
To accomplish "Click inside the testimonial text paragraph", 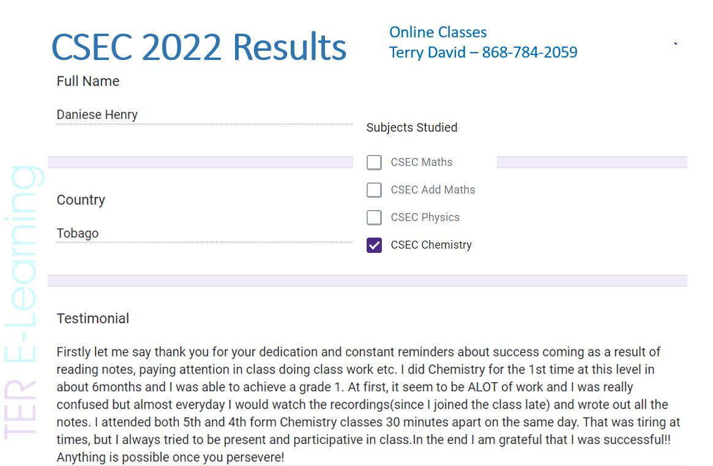I will tap(367, 404).
